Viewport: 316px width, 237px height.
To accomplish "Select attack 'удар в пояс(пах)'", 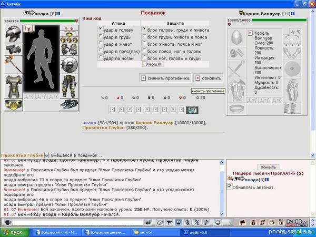I will pos(101,51).
